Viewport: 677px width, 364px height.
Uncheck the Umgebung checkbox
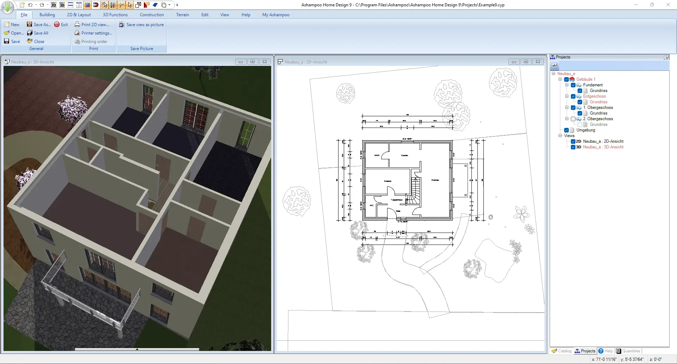(566, 130)
